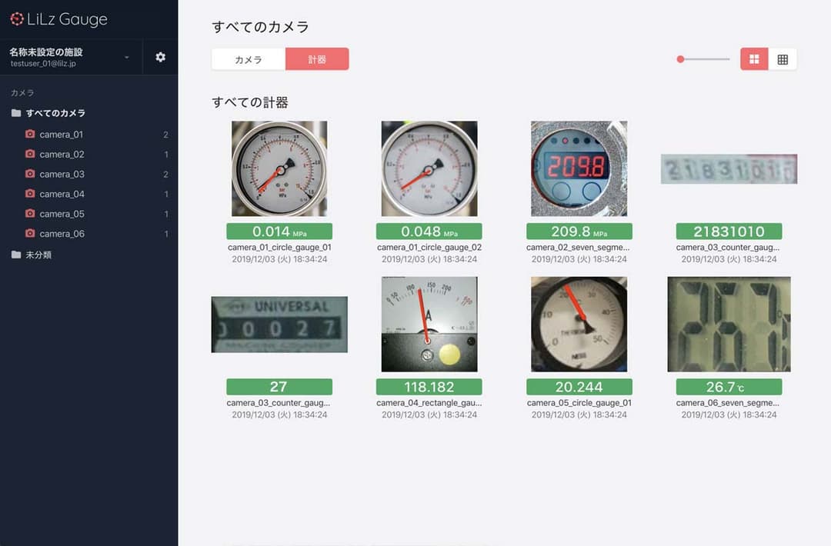Image resolution: width=831 pixels, height=546 pixels.
Task: Open the 209.8 seven-segment gauge thumbnail
Action: (x=579, y=168)
